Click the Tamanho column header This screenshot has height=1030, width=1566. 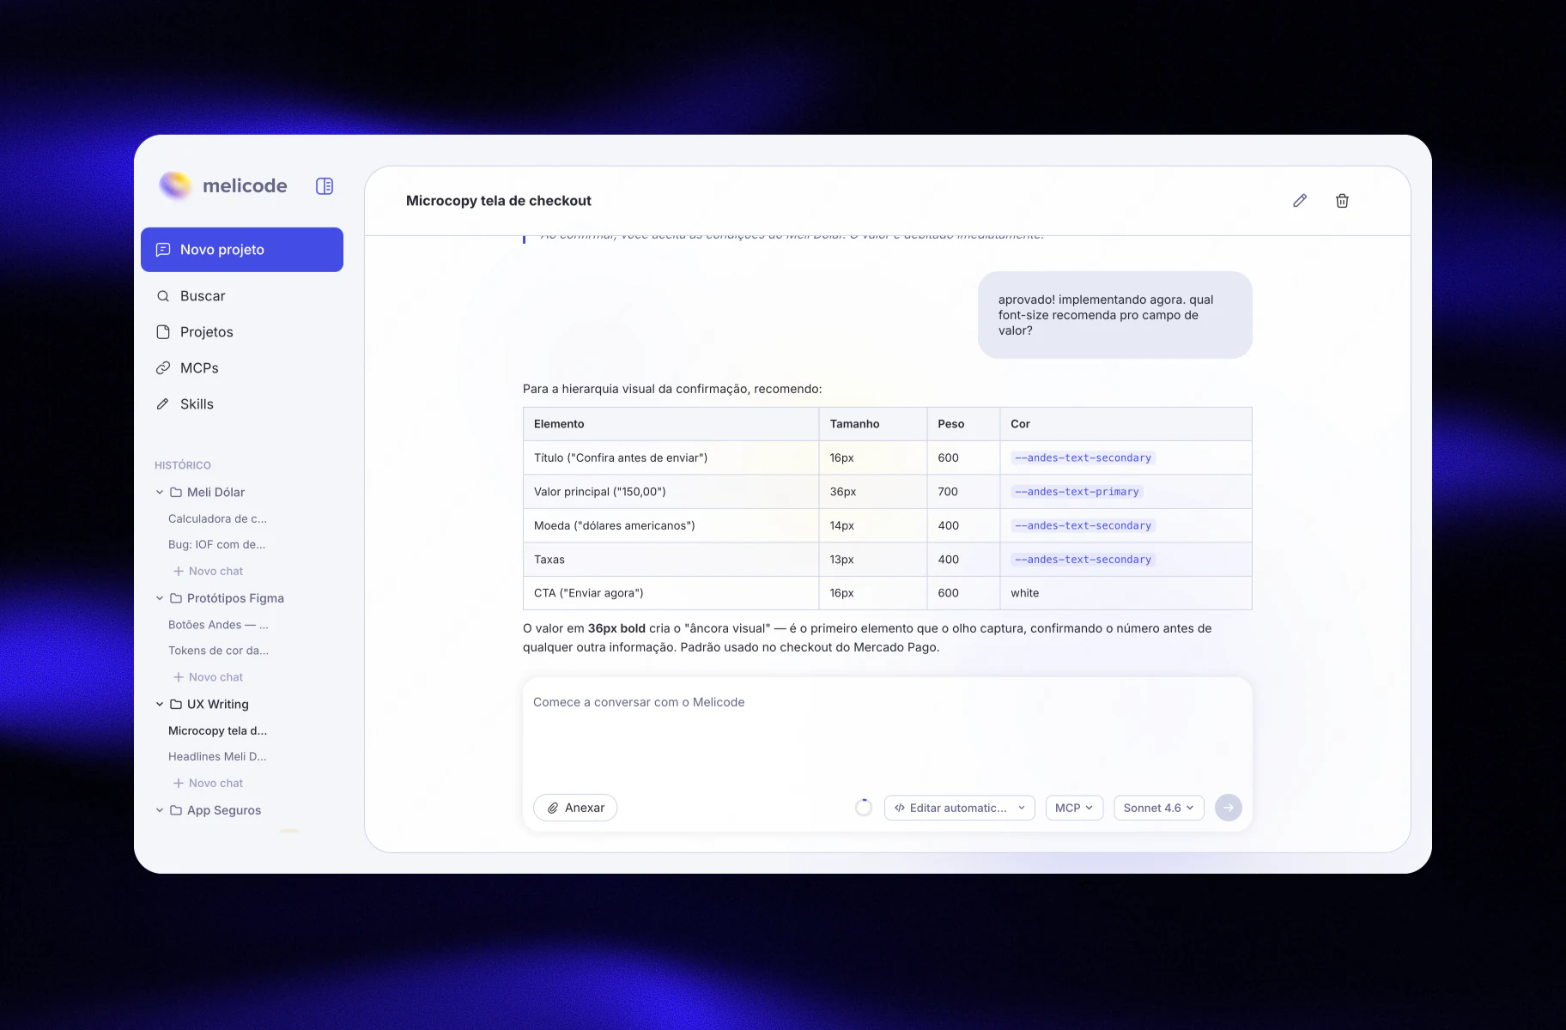coord(872,424)
